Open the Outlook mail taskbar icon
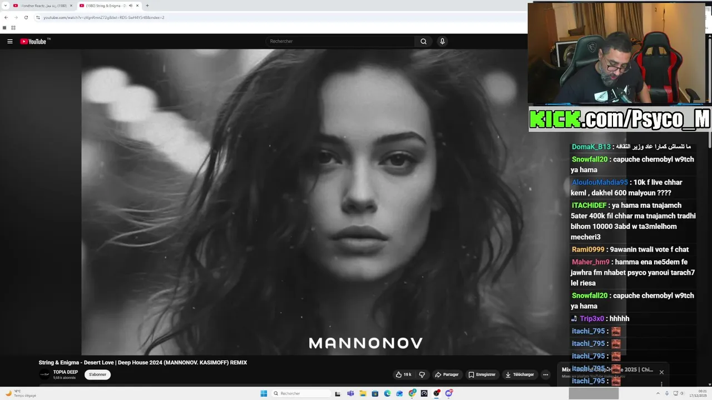 pos(399,393)
